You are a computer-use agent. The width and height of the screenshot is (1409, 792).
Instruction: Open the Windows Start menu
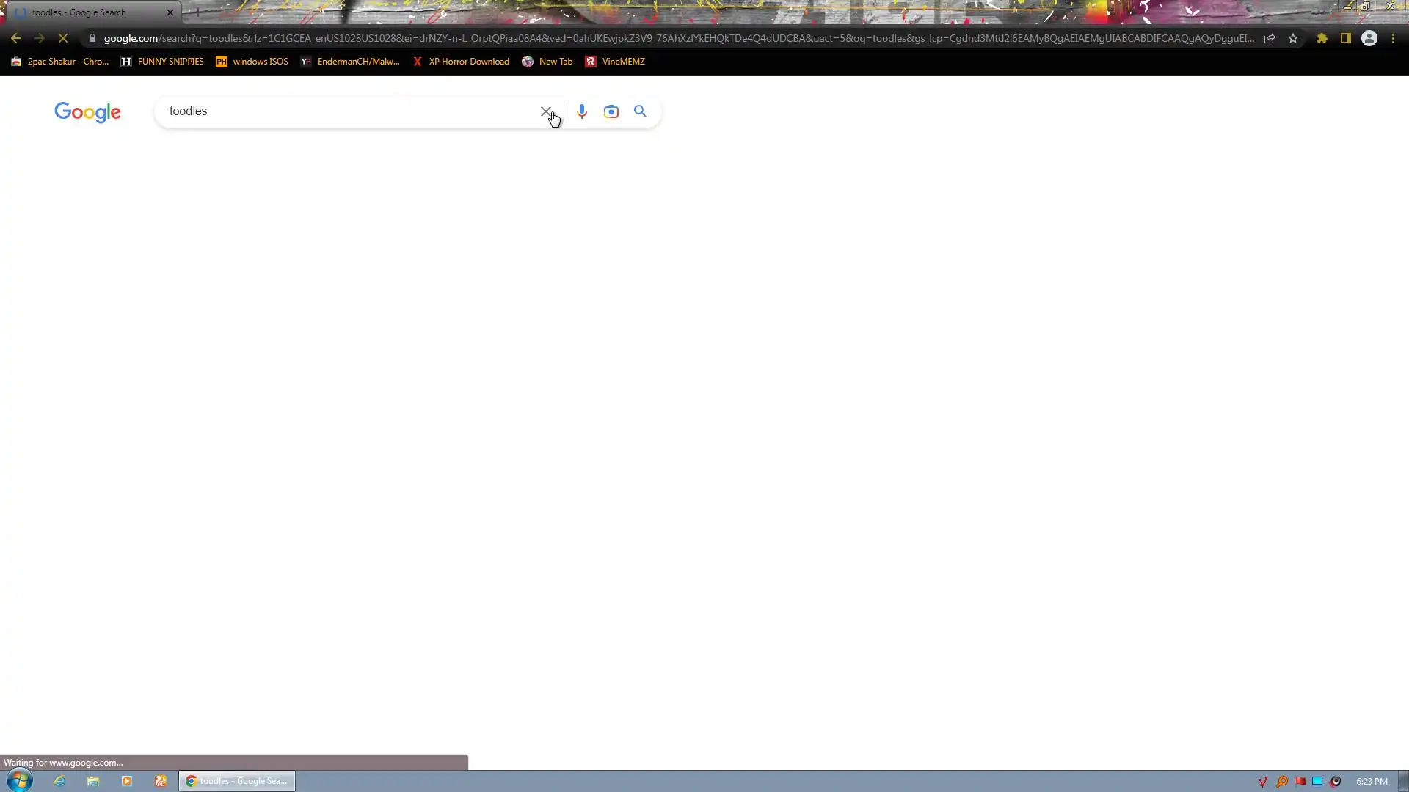pos(20,780)
